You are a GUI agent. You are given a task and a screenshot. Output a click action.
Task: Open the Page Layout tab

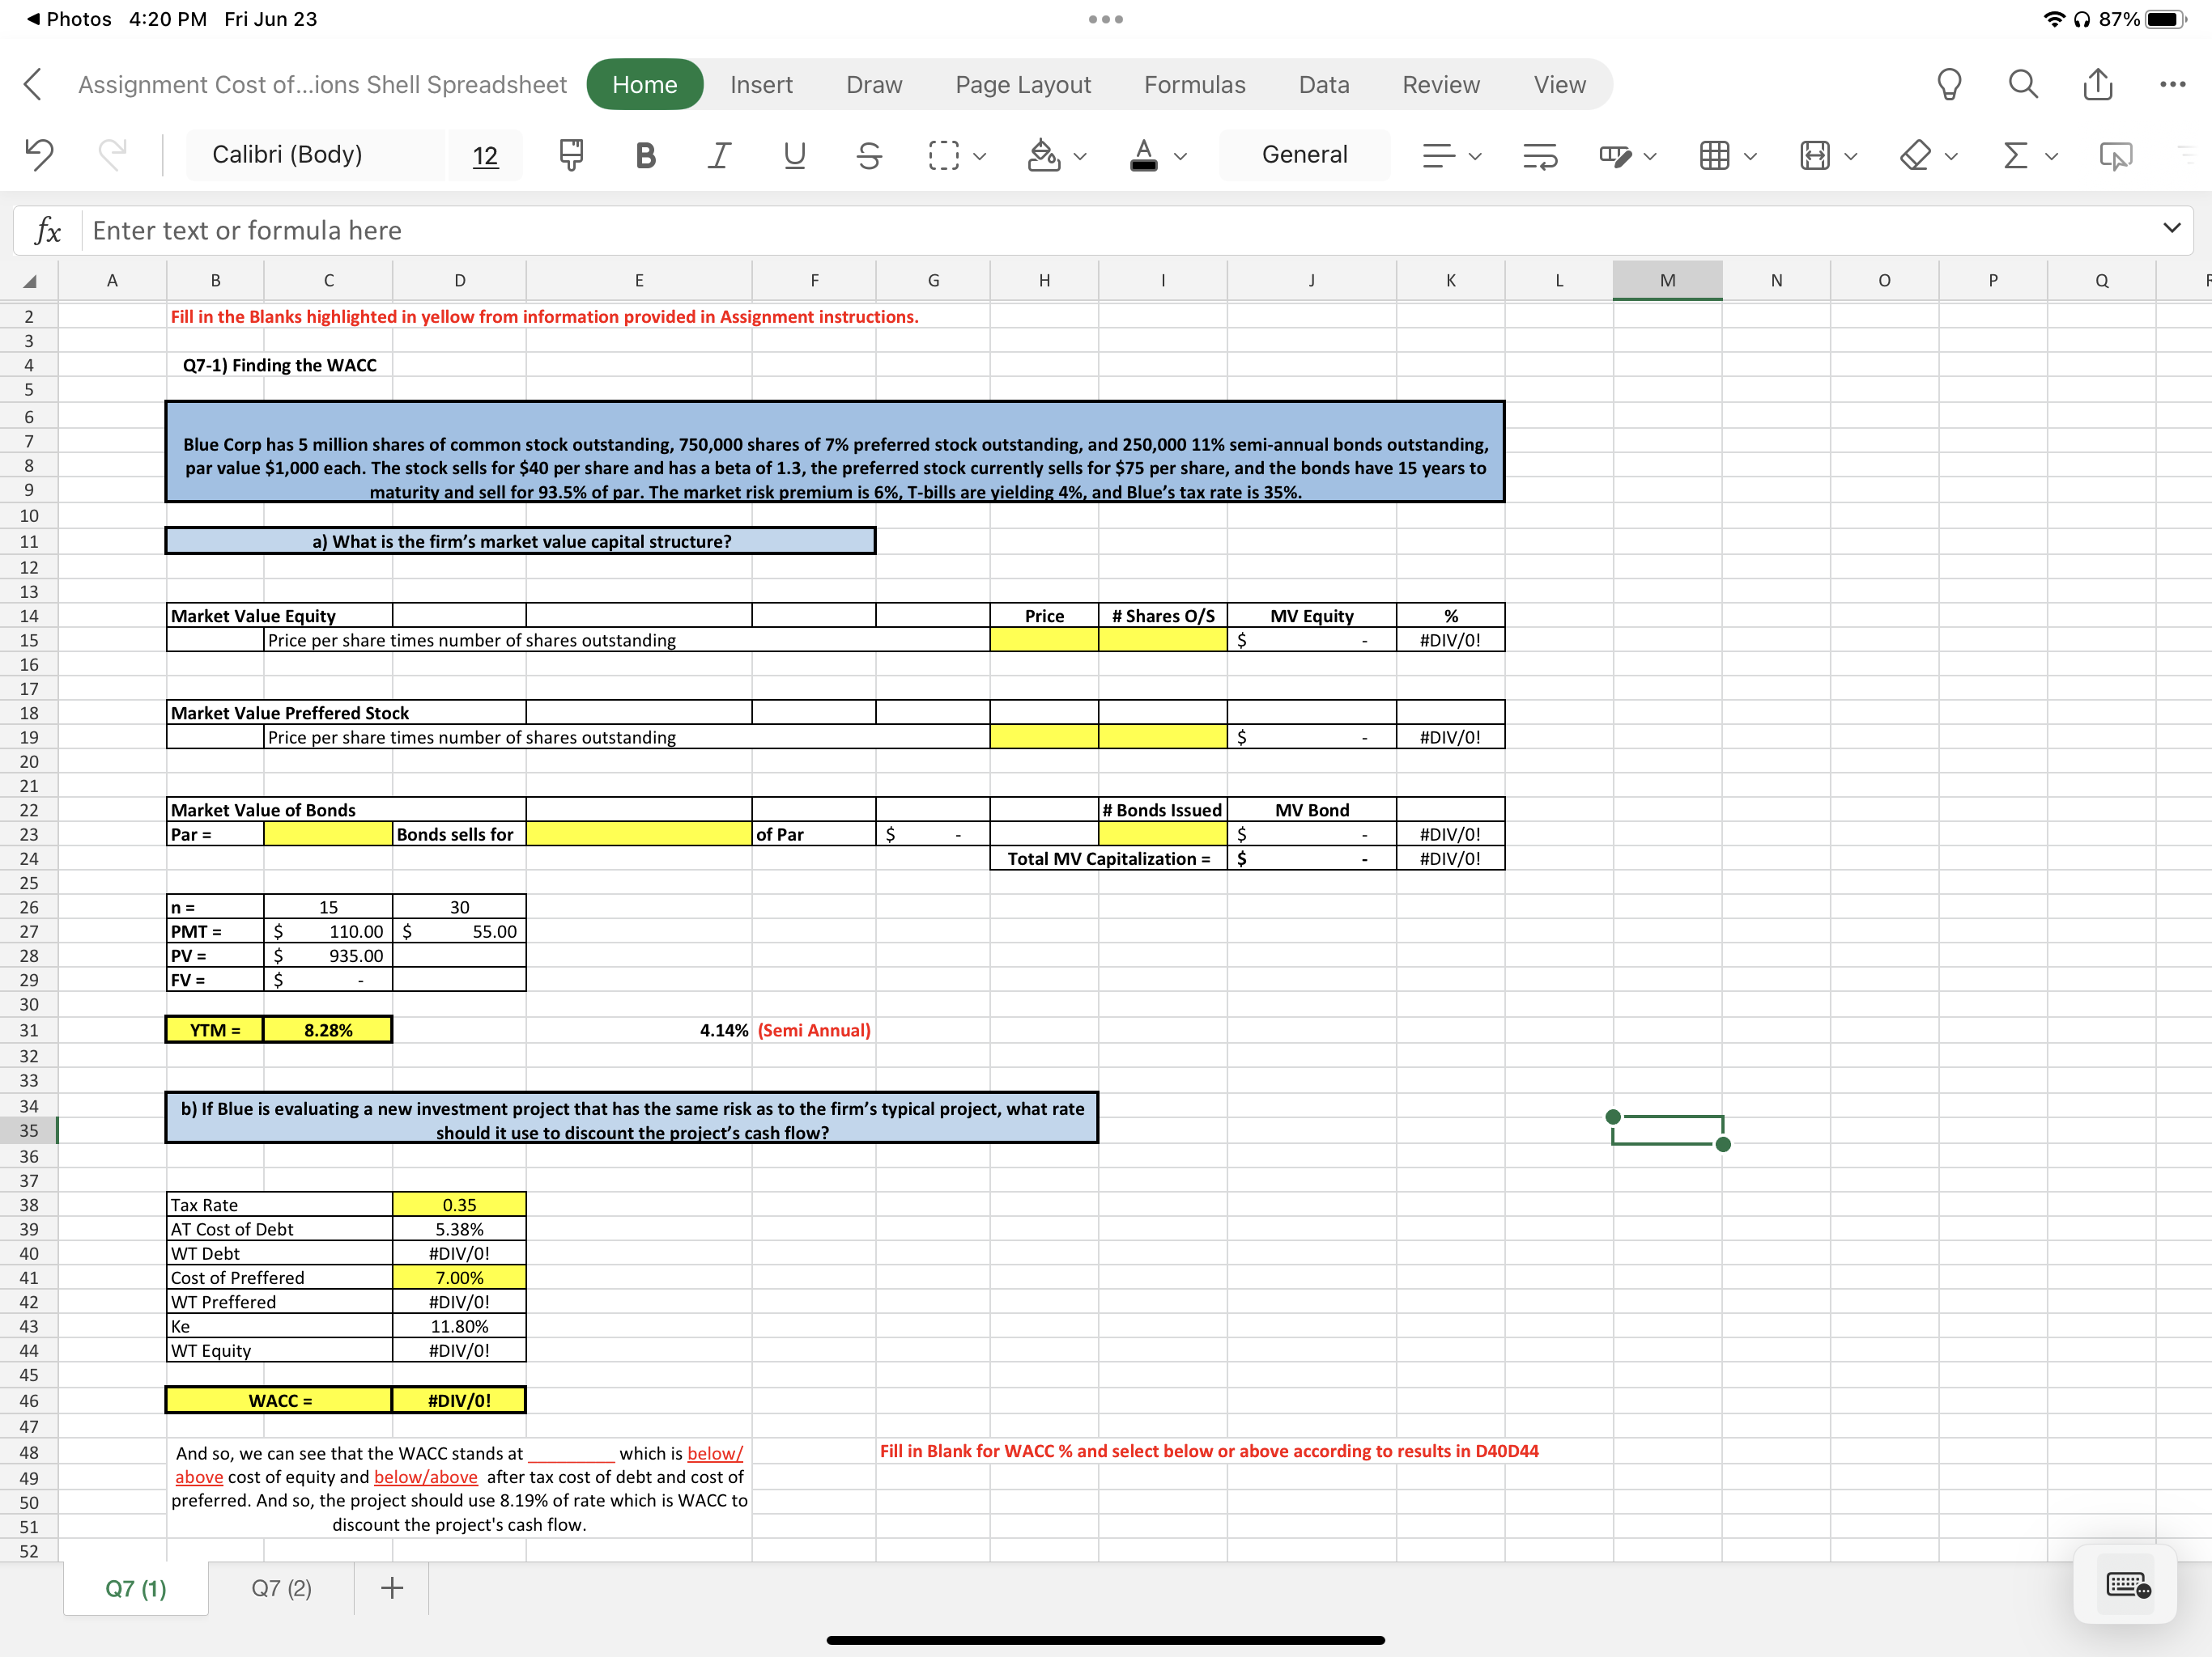[x=1023, y=85]
